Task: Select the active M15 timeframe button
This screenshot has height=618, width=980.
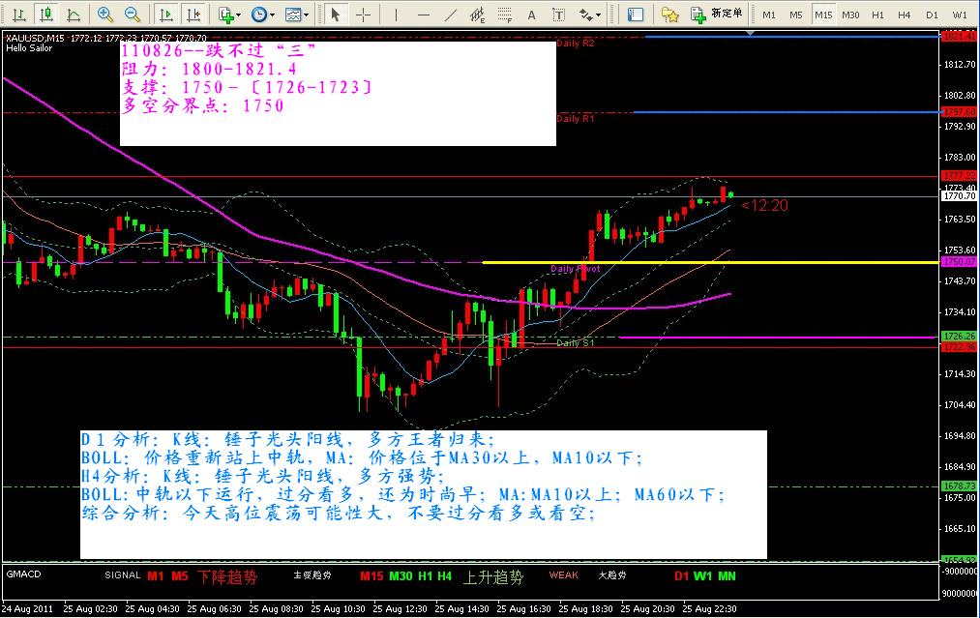Action: coord(823,15)
